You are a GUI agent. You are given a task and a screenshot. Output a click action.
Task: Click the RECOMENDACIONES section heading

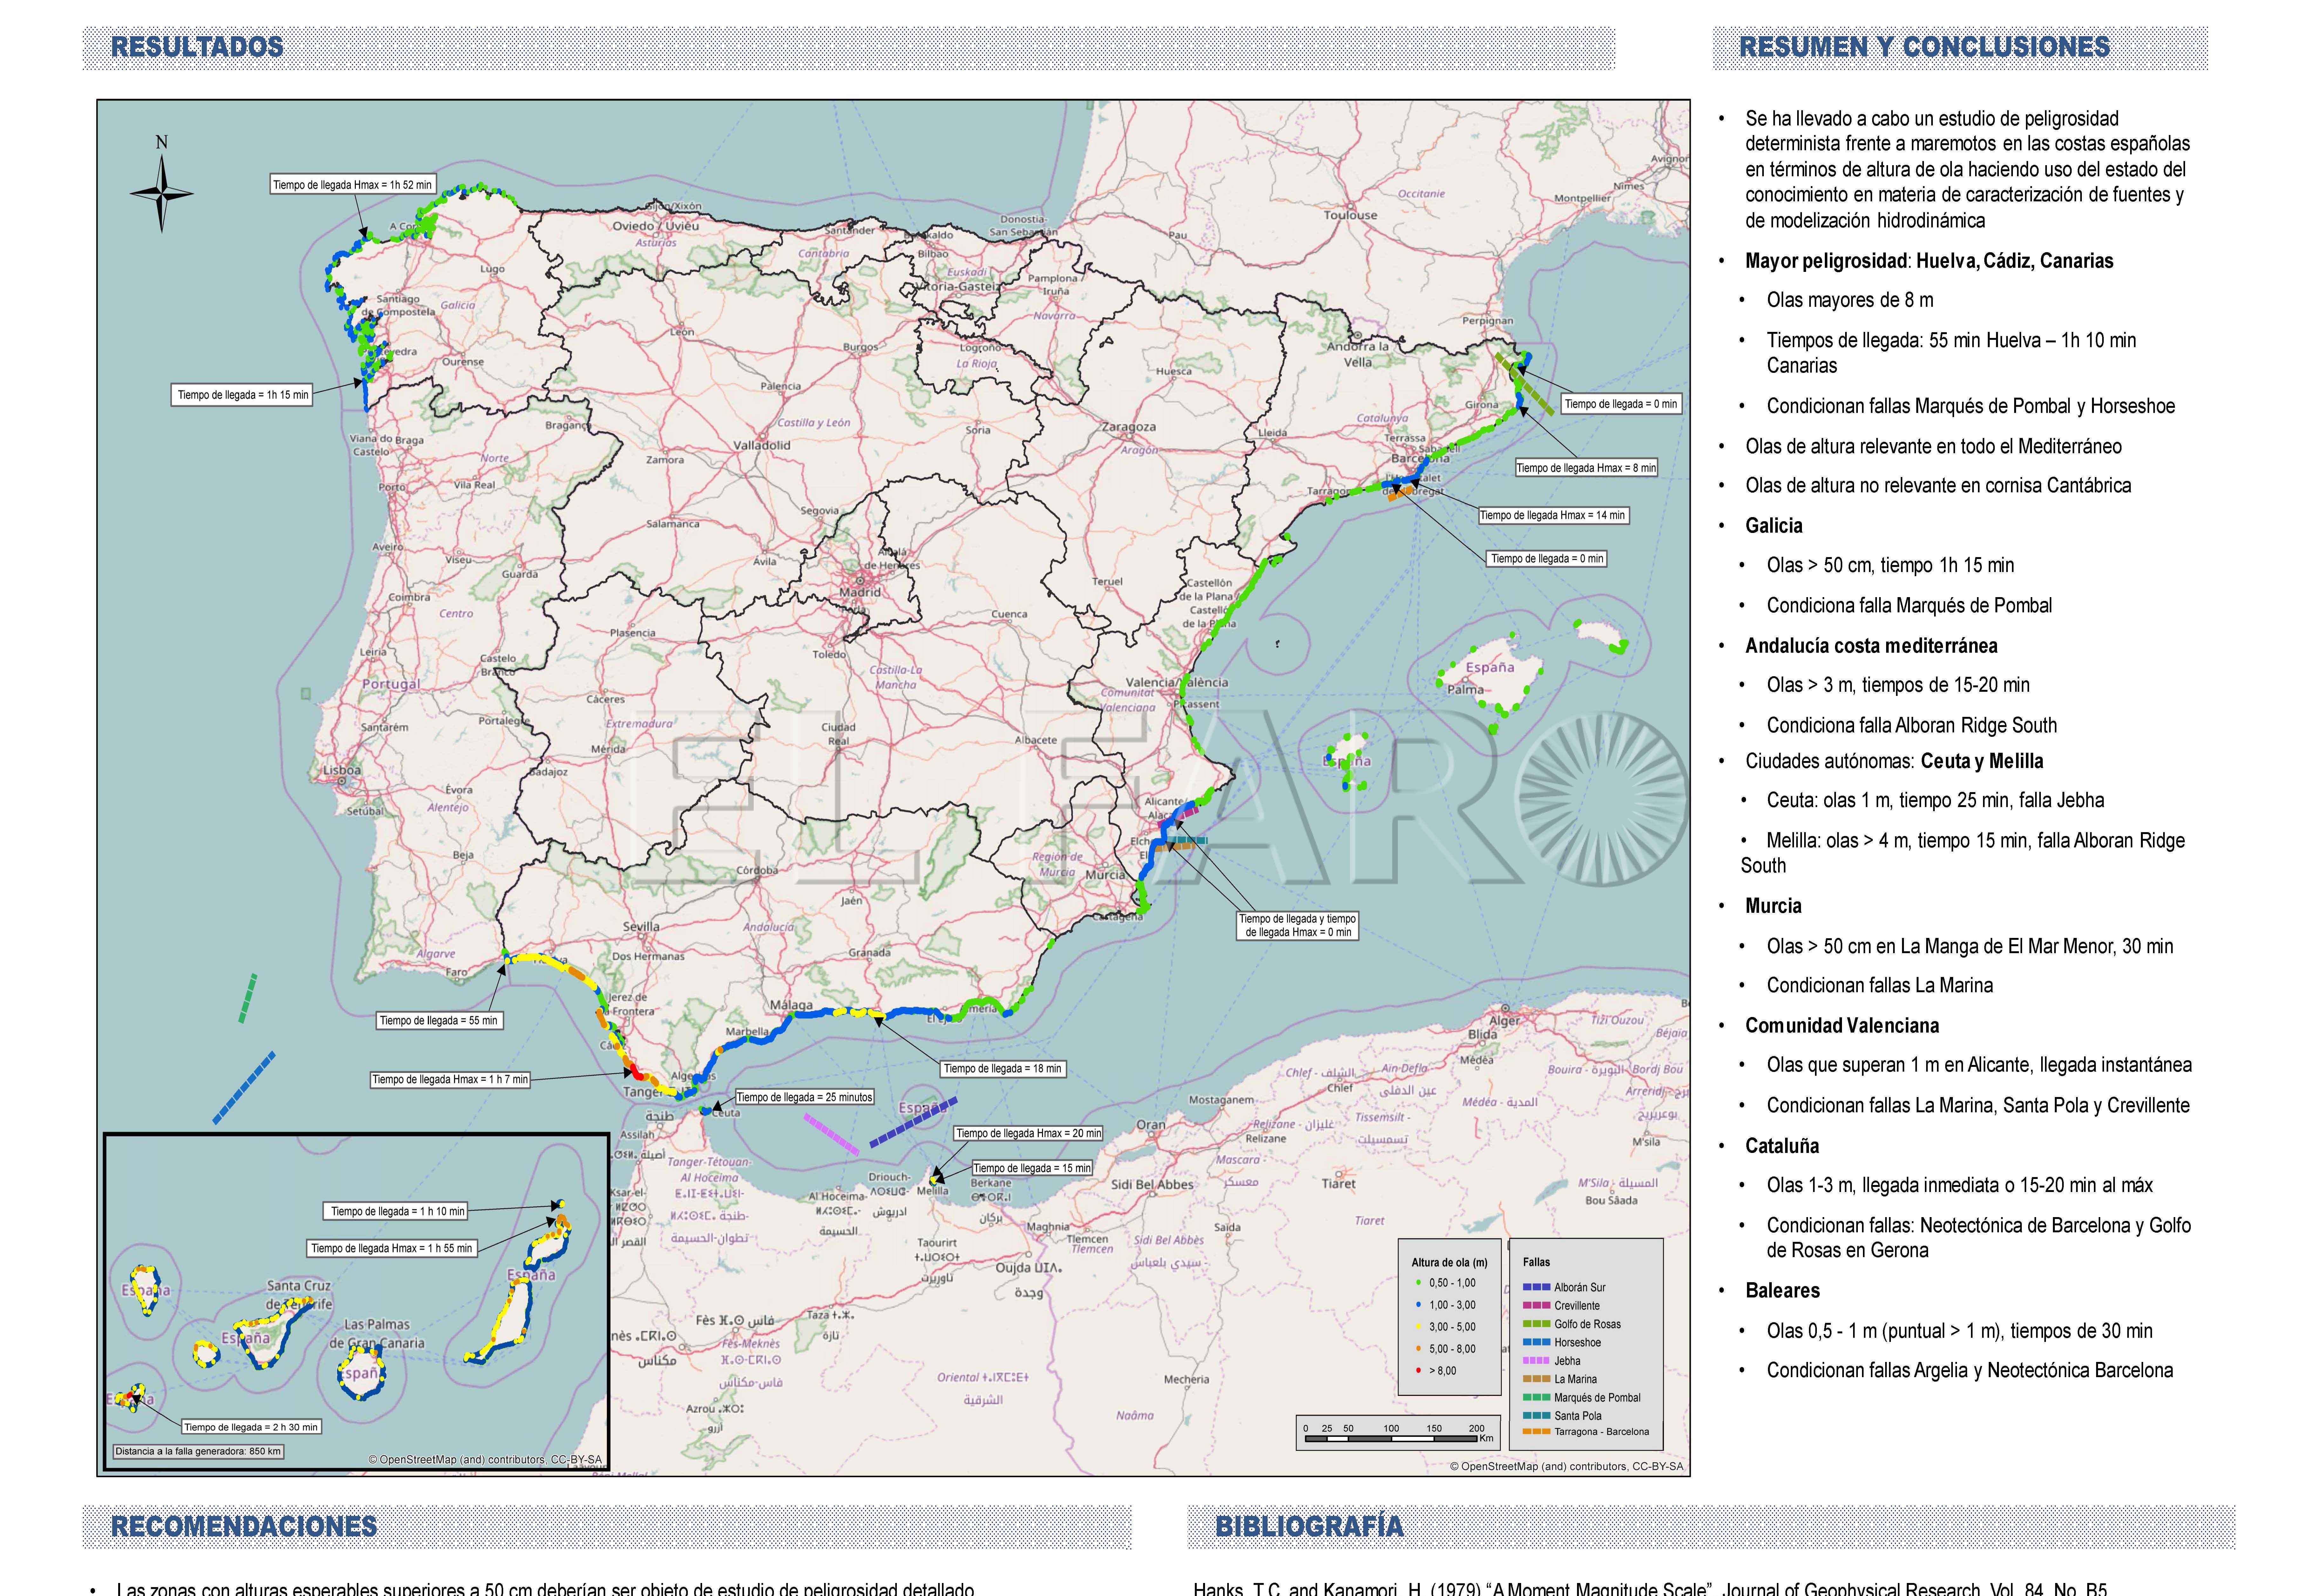(x=244, y=1526)
